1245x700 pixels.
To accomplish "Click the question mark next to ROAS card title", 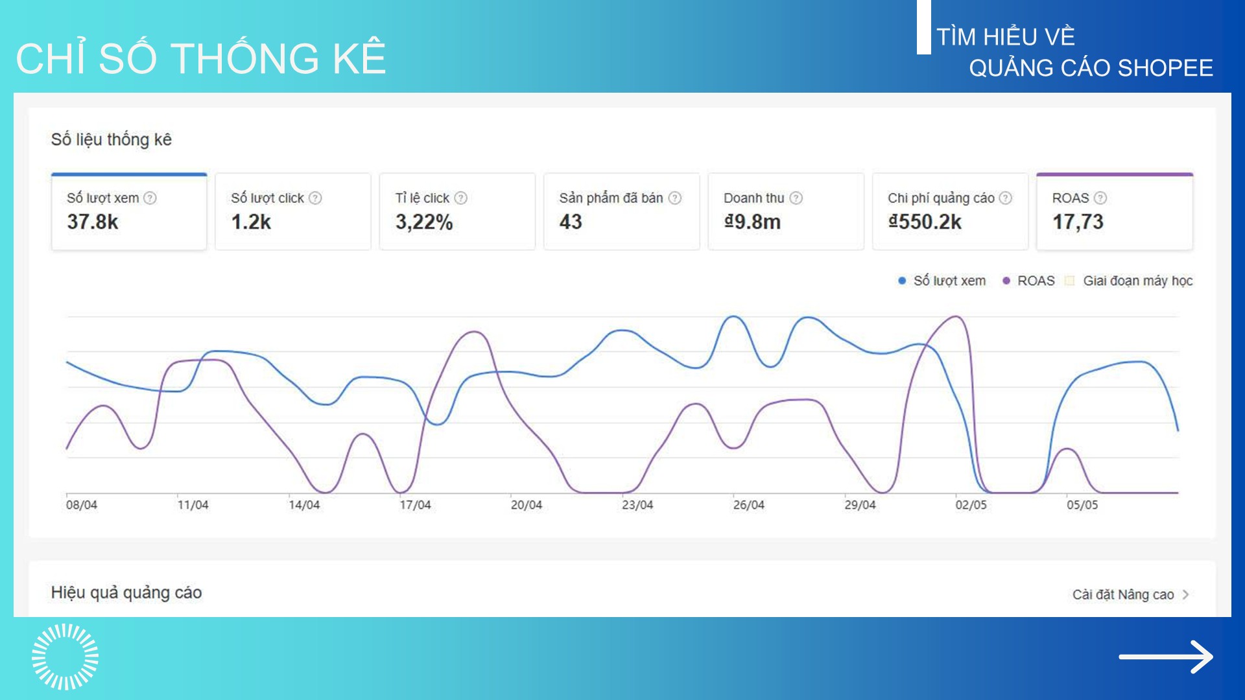I will point(1100,198).
